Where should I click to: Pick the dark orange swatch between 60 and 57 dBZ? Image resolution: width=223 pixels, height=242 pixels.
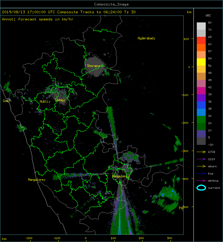201,48
